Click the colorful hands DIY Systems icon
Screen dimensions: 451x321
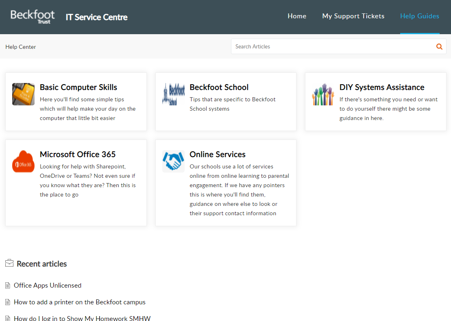point(323,94)
